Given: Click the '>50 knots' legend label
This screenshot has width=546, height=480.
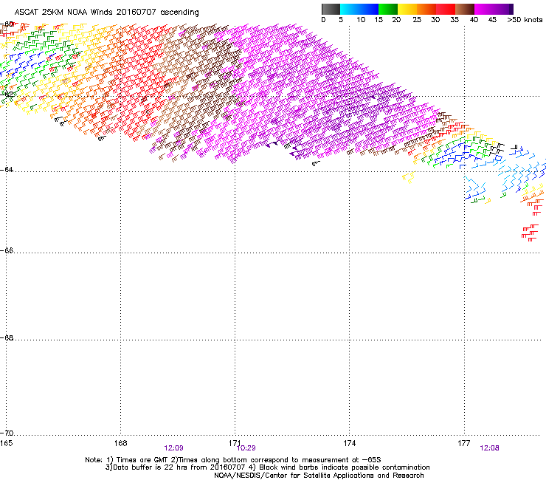Looking at the screenshot, I should [x=525, y=20].
